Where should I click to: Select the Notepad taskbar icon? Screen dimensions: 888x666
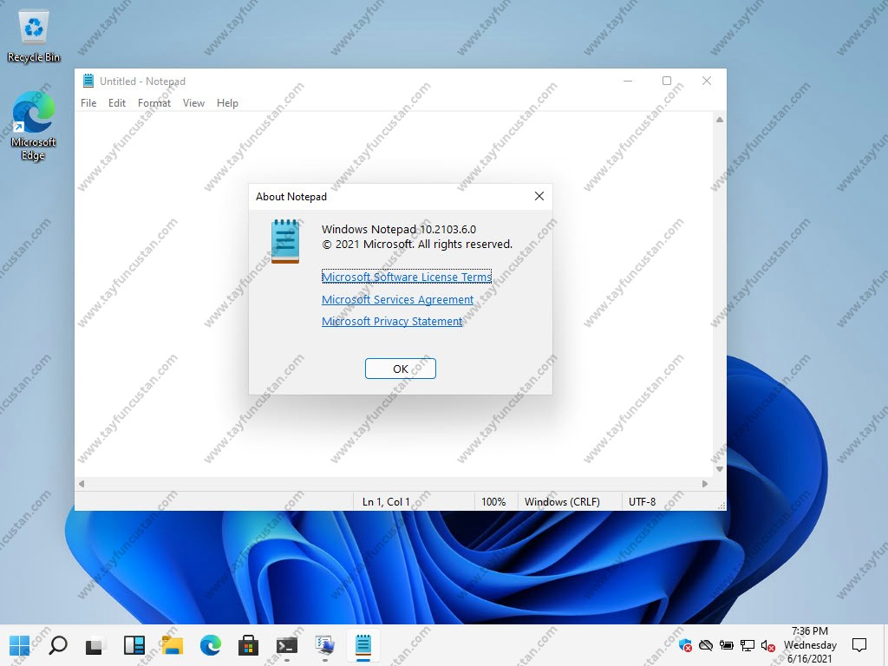[363, 645]
